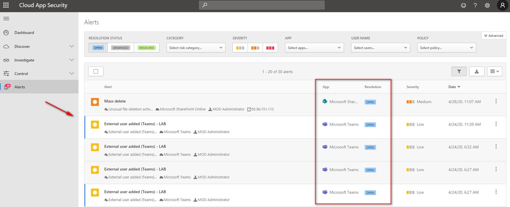The width and height of the screenshot is (510, 207).
Task: Click the Severity column header
Action: click(413, 87)
